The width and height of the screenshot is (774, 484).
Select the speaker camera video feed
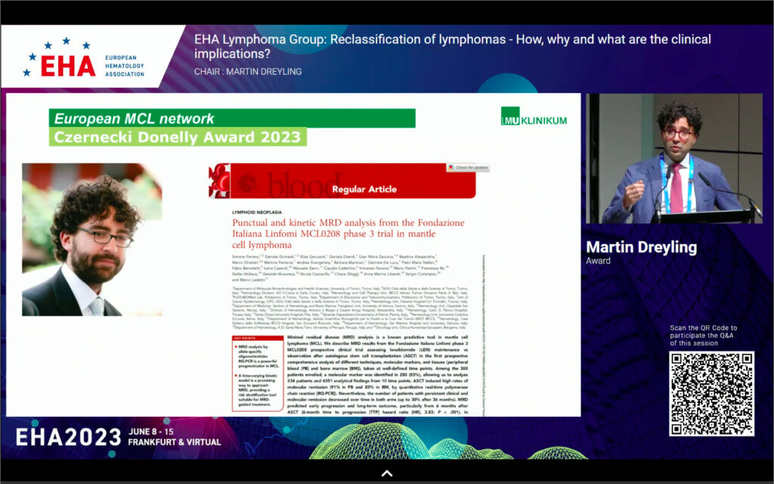pyautogui.click(x=674, y=159)
